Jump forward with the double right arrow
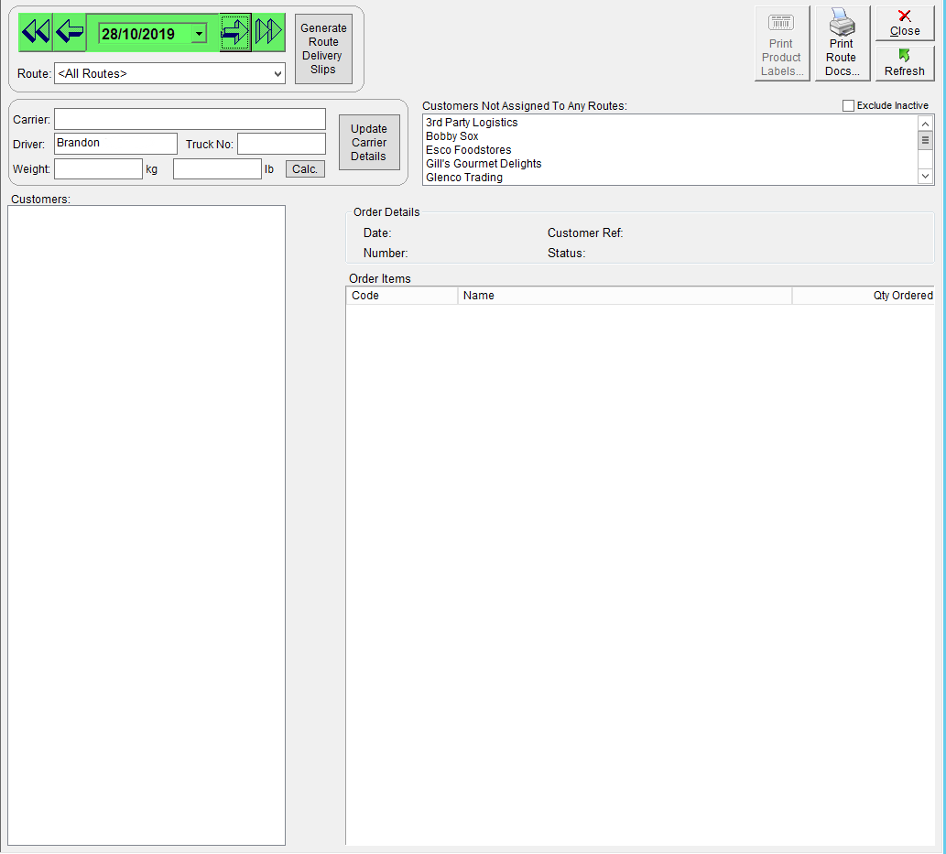946x854 pixels. point(268,32)
